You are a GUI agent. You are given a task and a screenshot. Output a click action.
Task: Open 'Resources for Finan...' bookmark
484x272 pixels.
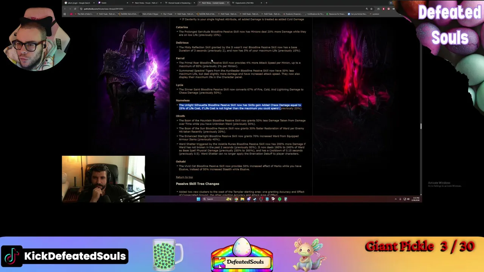pyautogui.click(x=335, y=14)
